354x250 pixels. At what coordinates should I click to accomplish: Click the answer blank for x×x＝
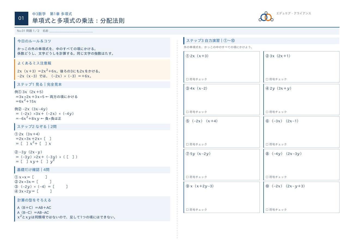click(39, 177)
